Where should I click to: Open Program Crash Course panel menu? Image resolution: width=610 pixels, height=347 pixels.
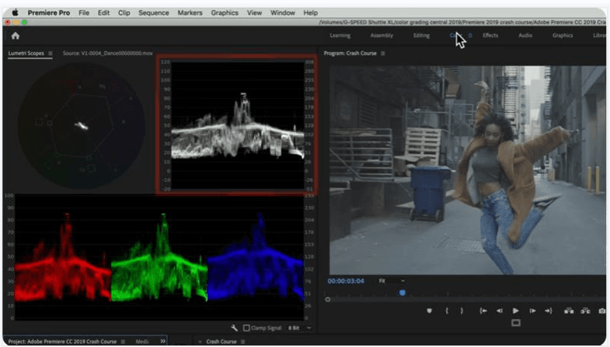coord(382,53)
